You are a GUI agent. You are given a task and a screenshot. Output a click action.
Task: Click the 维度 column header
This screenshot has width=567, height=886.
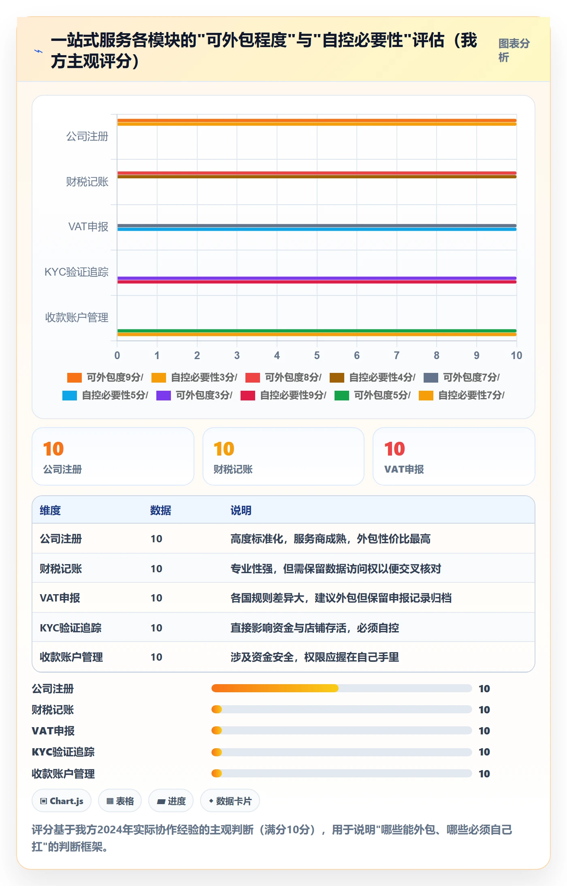[x=50, y=510]
